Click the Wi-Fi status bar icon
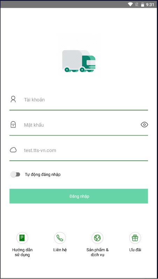 [x=130, y=5]
